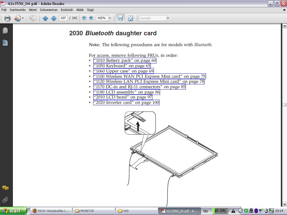Screen dimensions: 287x215
Task: Click the zoom percentage field 102%
Action: (102, 18)
